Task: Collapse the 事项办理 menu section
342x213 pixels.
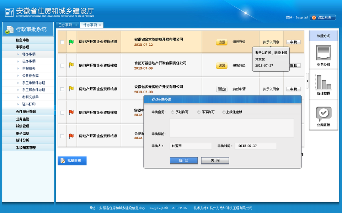Action: [28, 47]
